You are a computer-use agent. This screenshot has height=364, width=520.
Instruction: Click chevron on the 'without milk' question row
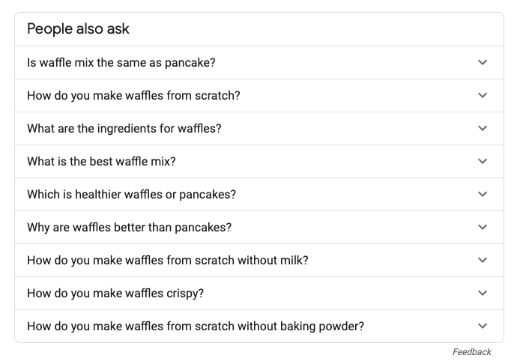tap(483, 260)
